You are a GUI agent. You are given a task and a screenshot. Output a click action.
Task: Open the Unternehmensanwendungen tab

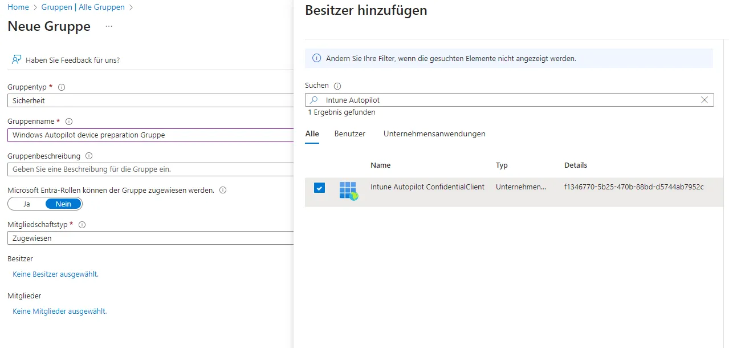click(x=434, y=134)
